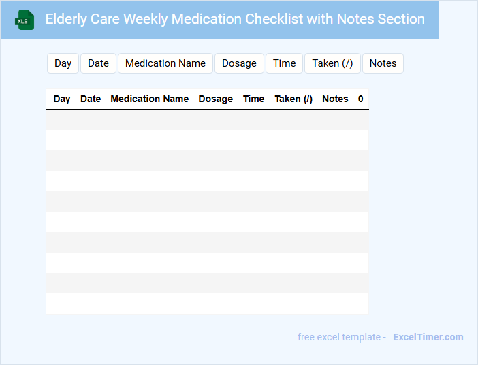Image resolution: width=478 pixels, height=365 pixels.
Task: Click the first empty table row
Action: point(207,120)
